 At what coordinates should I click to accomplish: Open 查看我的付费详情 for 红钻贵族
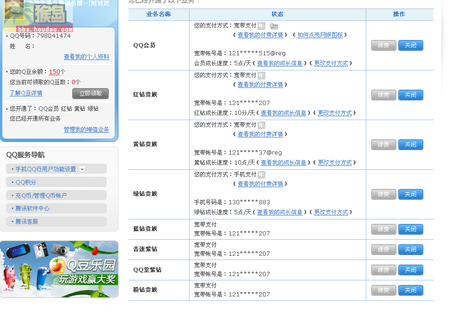point(260,85)
